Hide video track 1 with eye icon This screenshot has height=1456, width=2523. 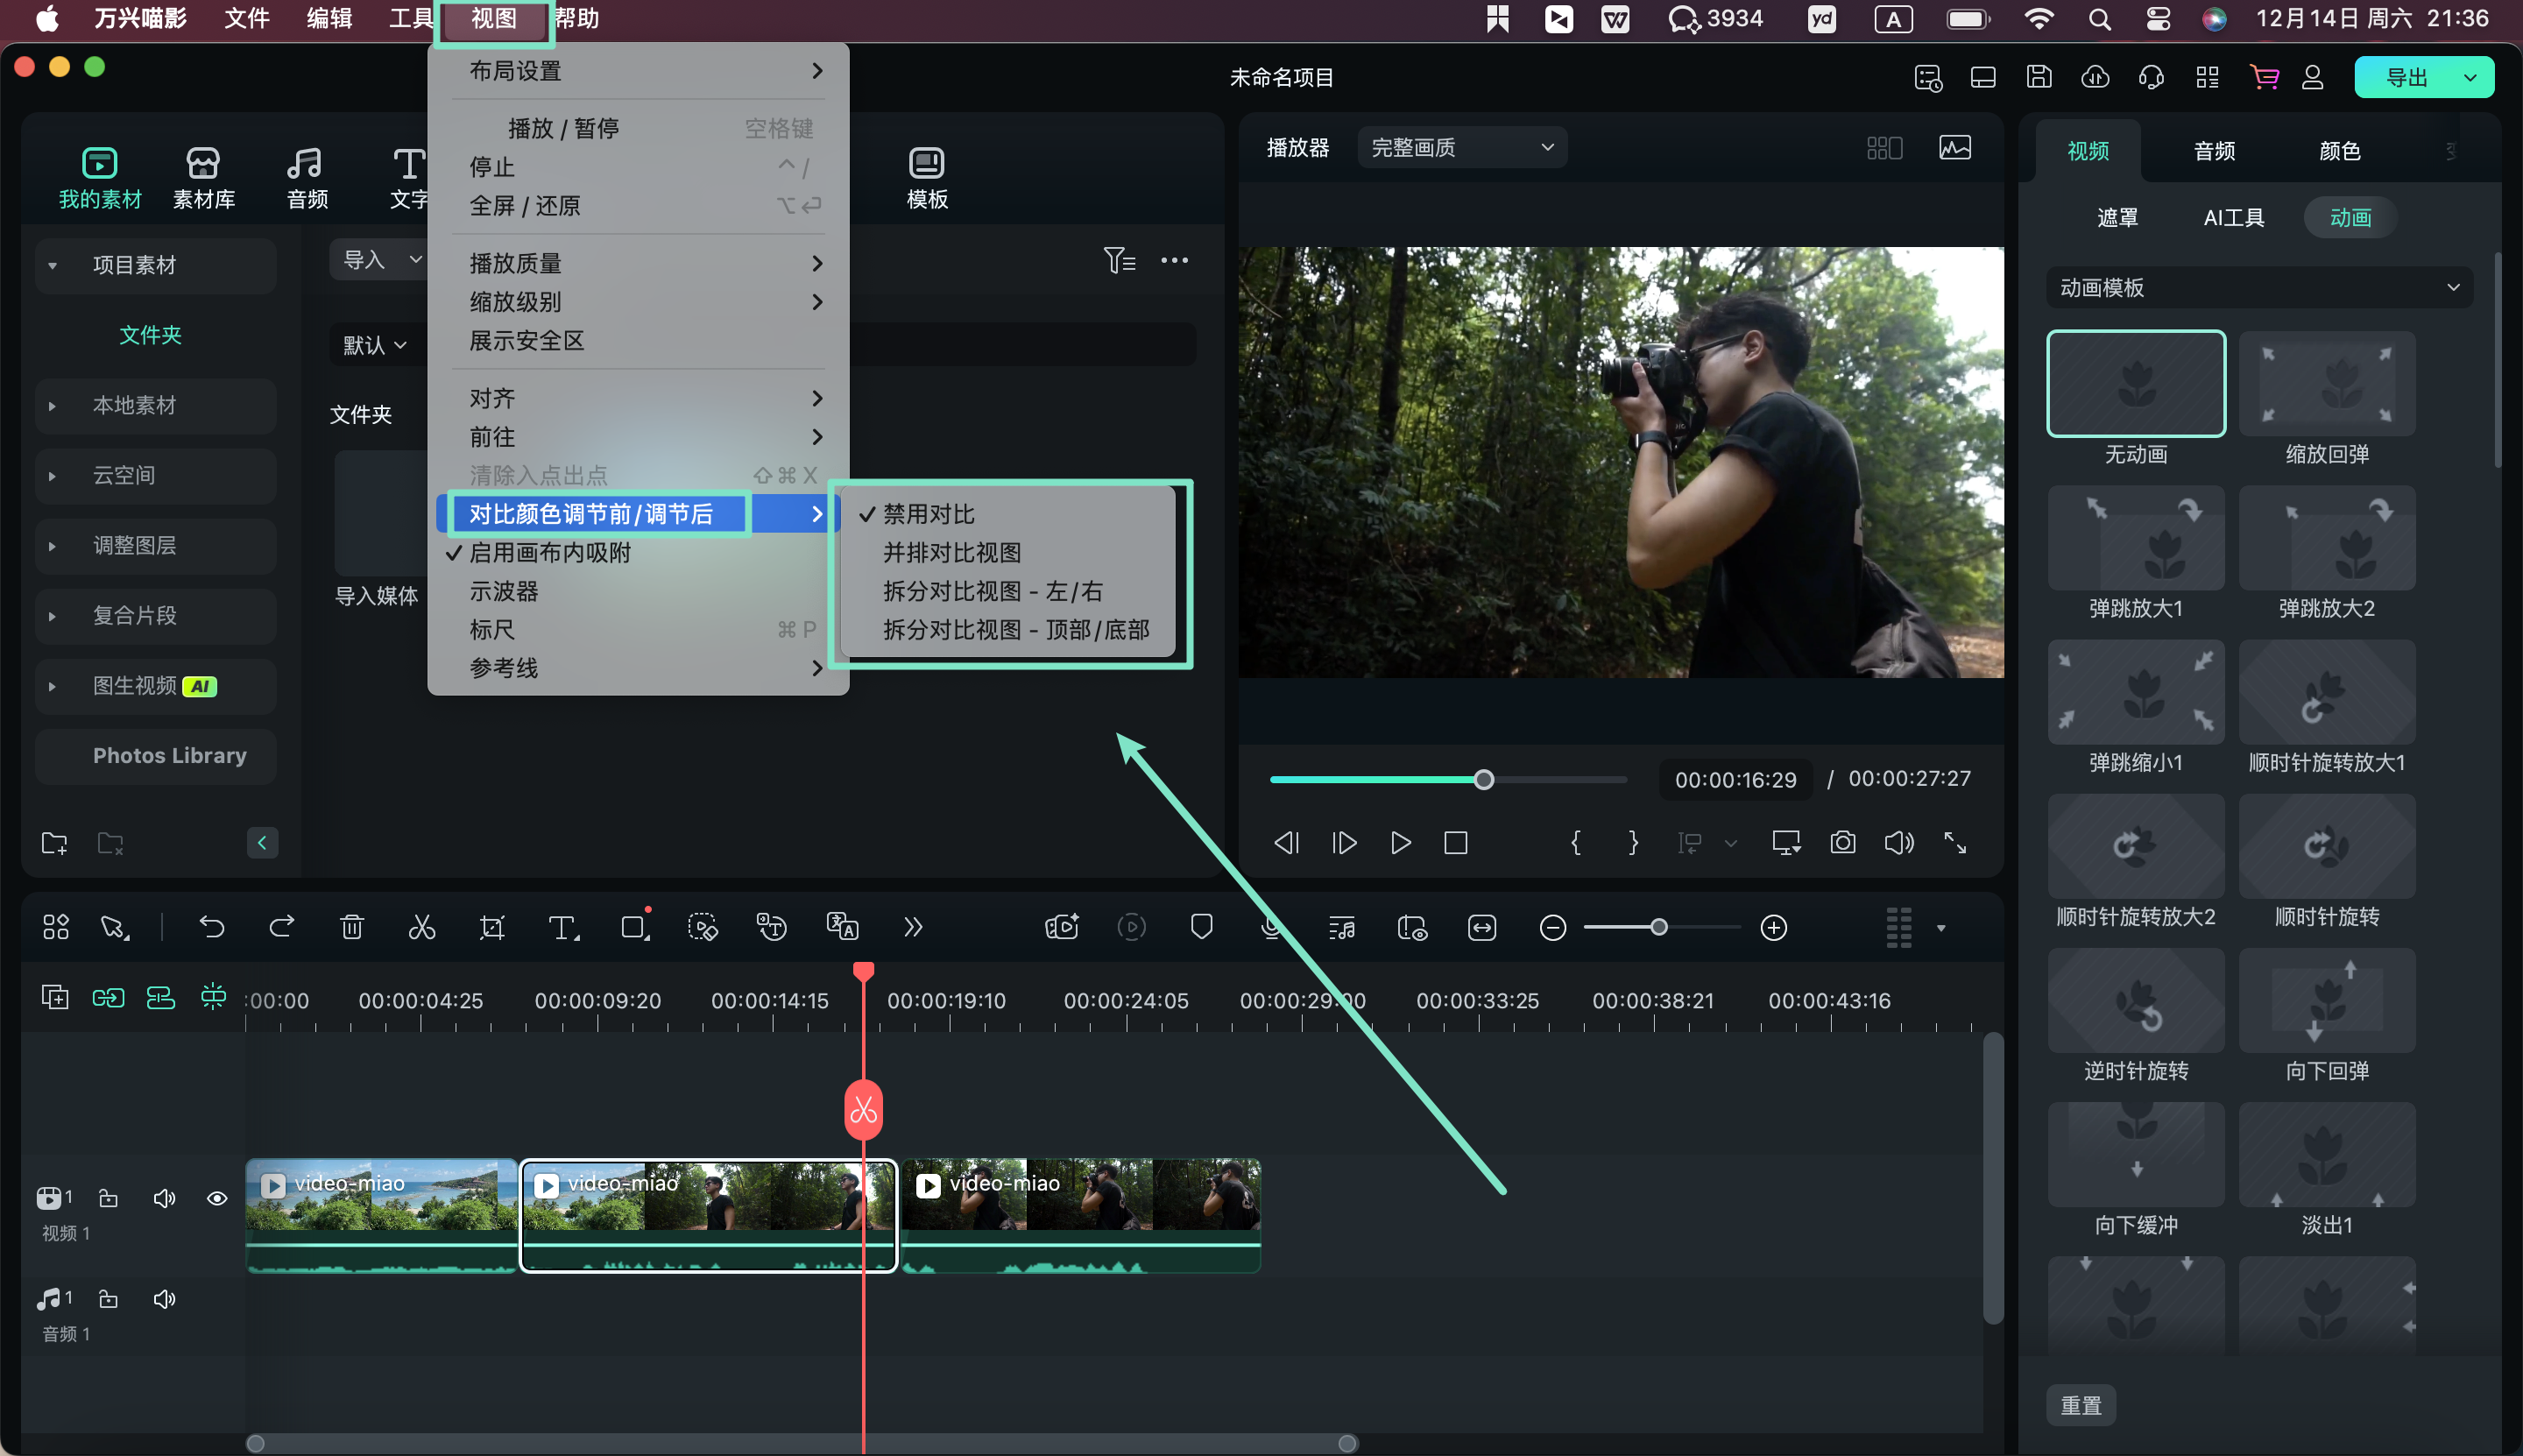(x=216, y=1198)
